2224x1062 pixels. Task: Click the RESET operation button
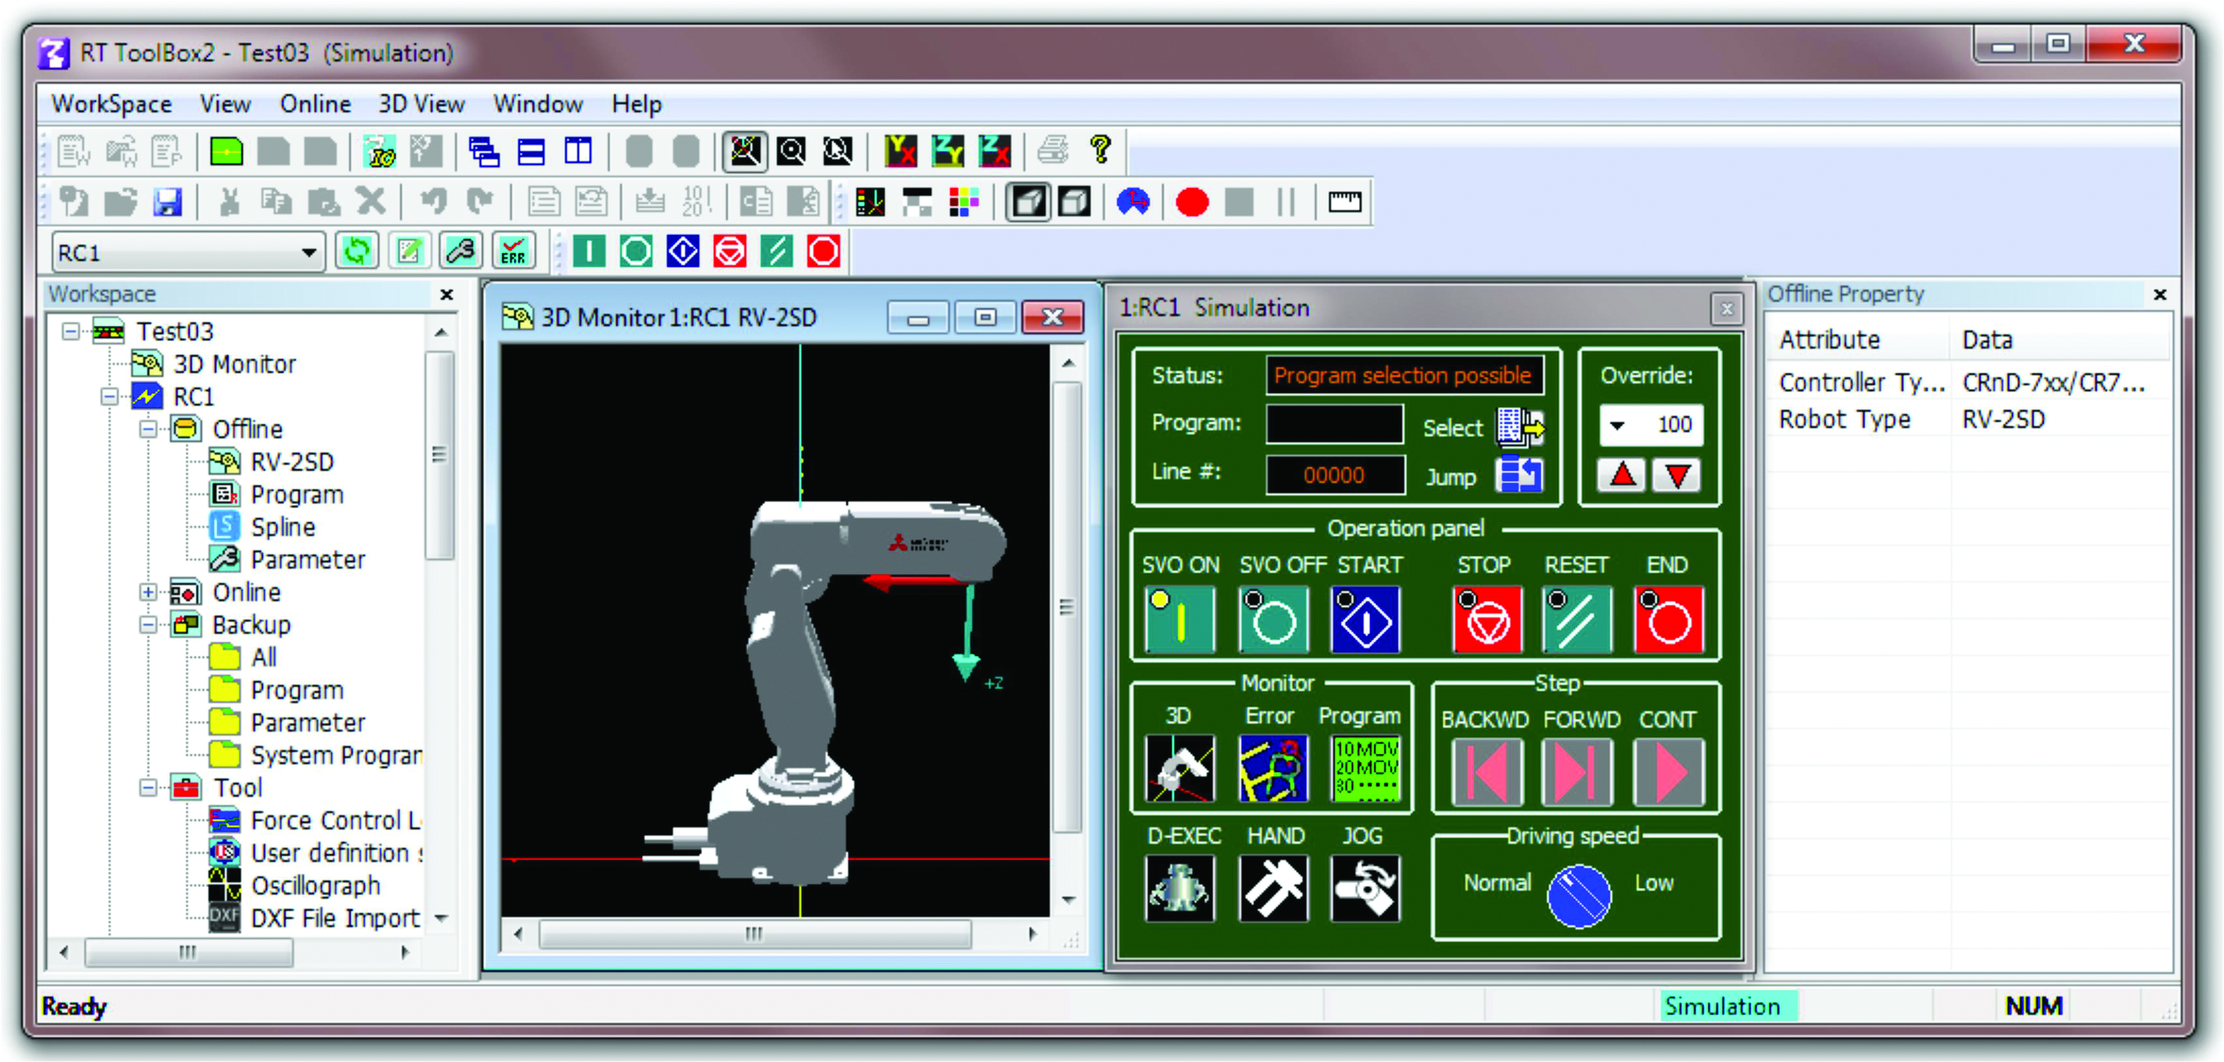[1576, 619]
